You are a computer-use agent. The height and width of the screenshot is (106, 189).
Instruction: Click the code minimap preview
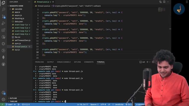tap(162, 9)
